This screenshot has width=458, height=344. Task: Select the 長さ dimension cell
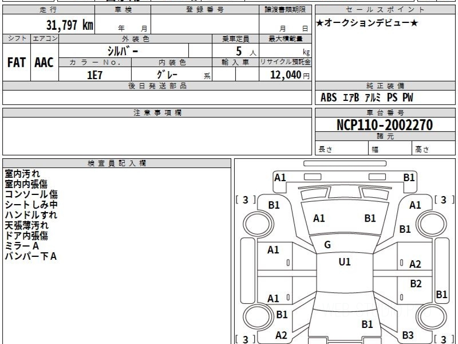click(x=342, y=148)
